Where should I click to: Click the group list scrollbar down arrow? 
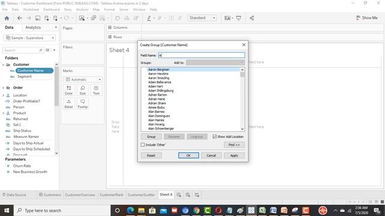[242, 129]
